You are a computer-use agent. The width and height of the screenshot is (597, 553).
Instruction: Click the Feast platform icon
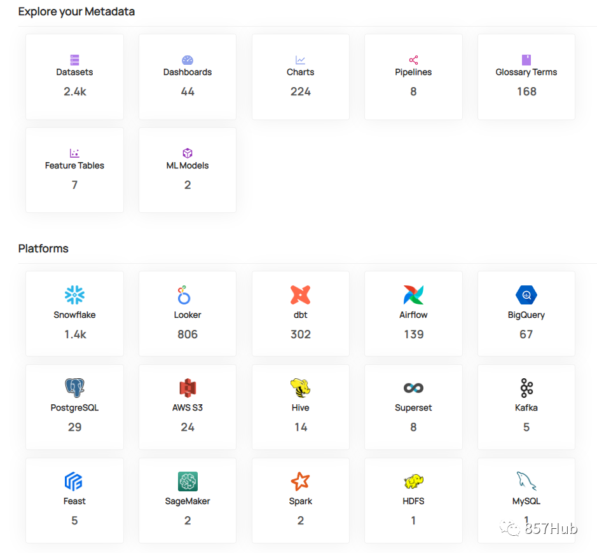[x=74, y=481]
